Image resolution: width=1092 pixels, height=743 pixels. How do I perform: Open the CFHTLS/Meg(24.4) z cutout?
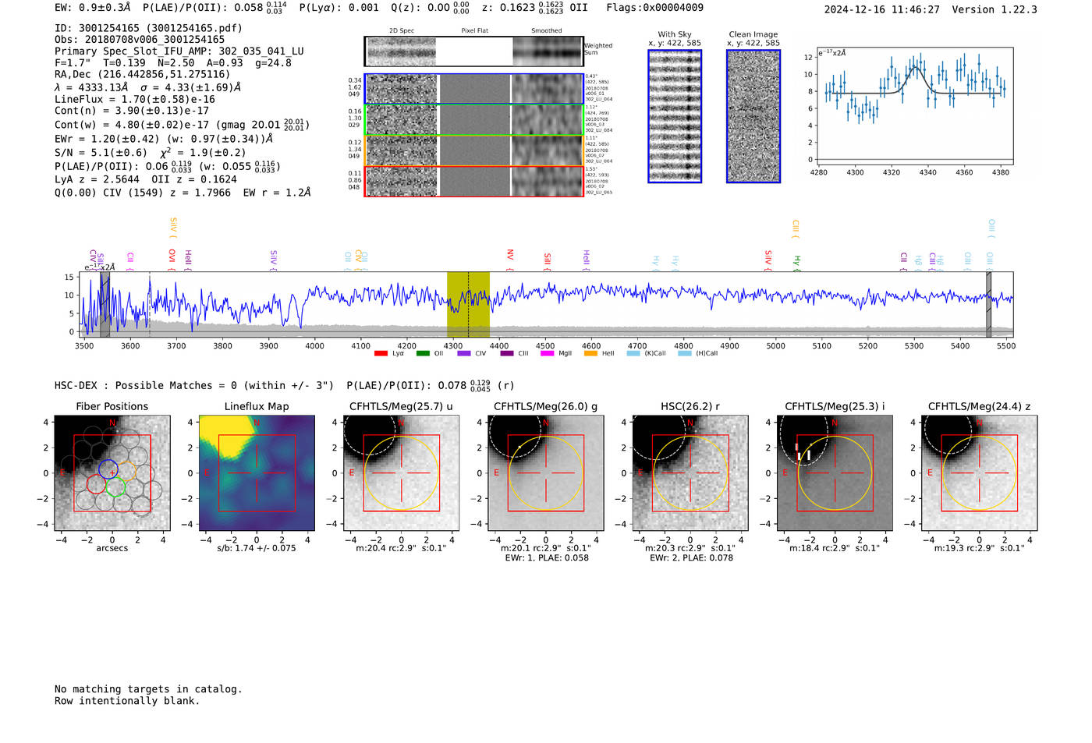coord(979,473)
